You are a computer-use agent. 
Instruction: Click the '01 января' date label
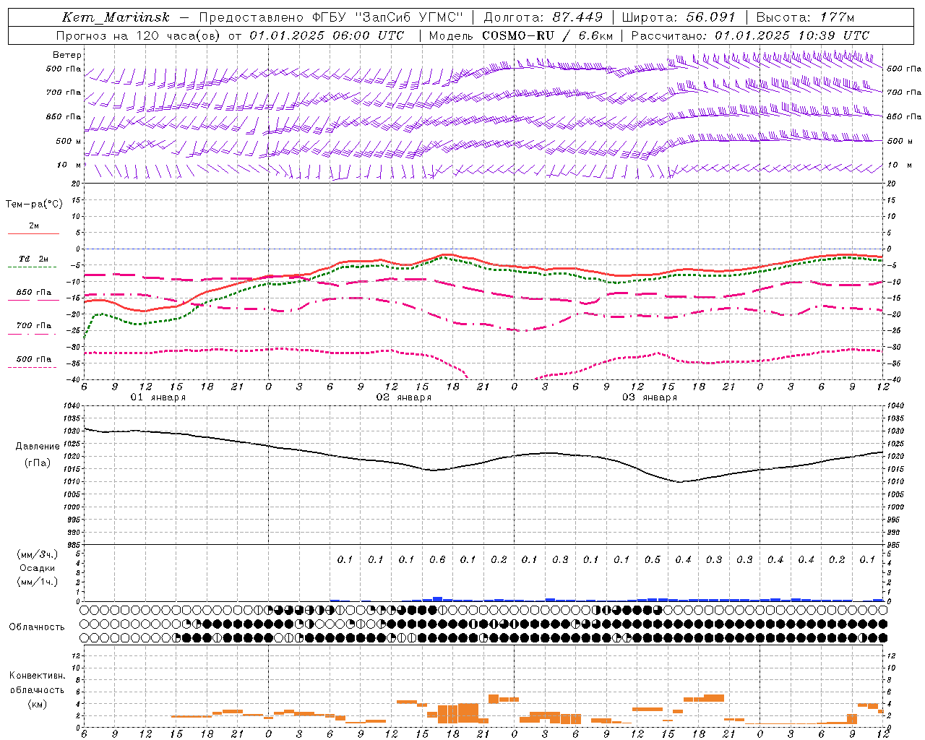(x=158, y=397)
